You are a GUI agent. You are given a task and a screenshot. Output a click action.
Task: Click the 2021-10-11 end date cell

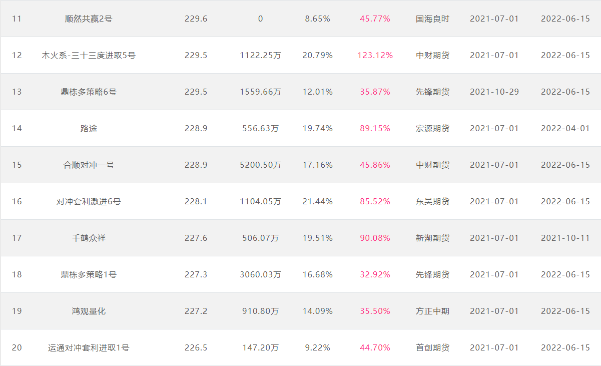pos(565,238)
